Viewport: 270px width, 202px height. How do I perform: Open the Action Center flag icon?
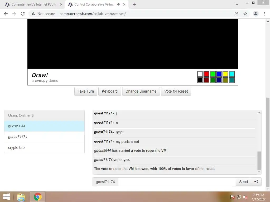[233, 197]
